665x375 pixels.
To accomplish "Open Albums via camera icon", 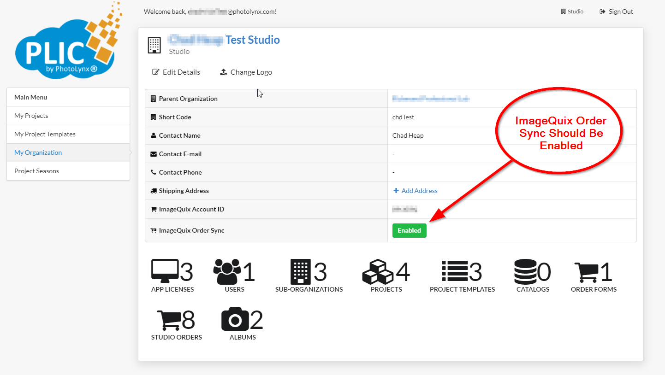I will tap(235, 319).
